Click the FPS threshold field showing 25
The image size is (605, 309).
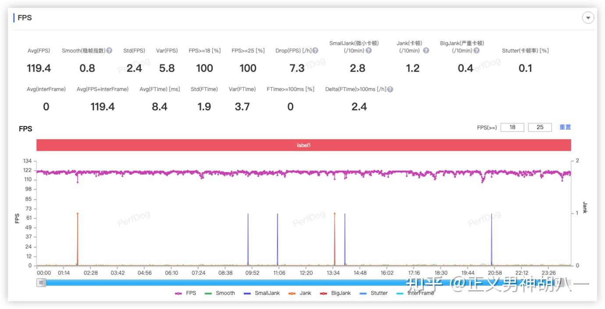point(540,127)
